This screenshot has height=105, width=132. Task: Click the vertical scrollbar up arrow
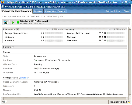coord(130,28)
